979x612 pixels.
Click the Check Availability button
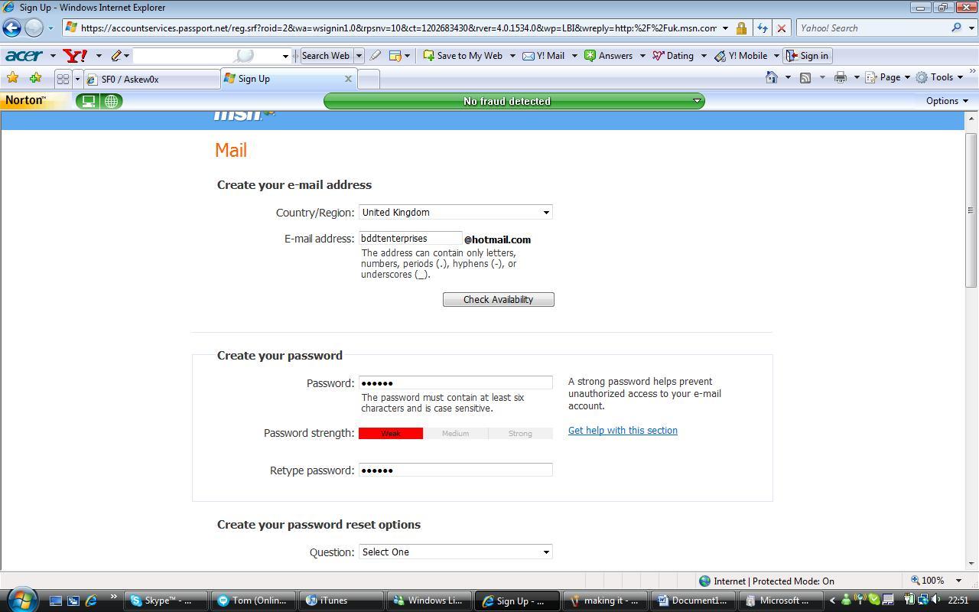point(498,300)
